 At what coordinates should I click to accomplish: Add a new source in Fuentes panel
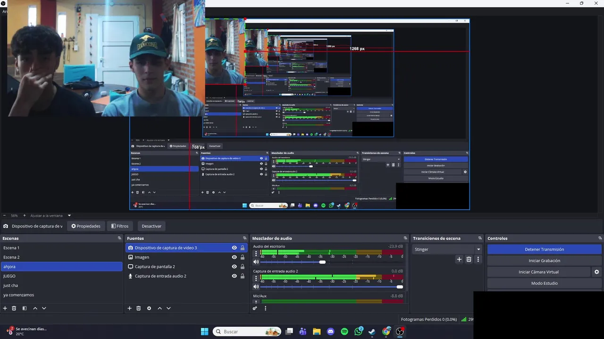tap(129, 308)
